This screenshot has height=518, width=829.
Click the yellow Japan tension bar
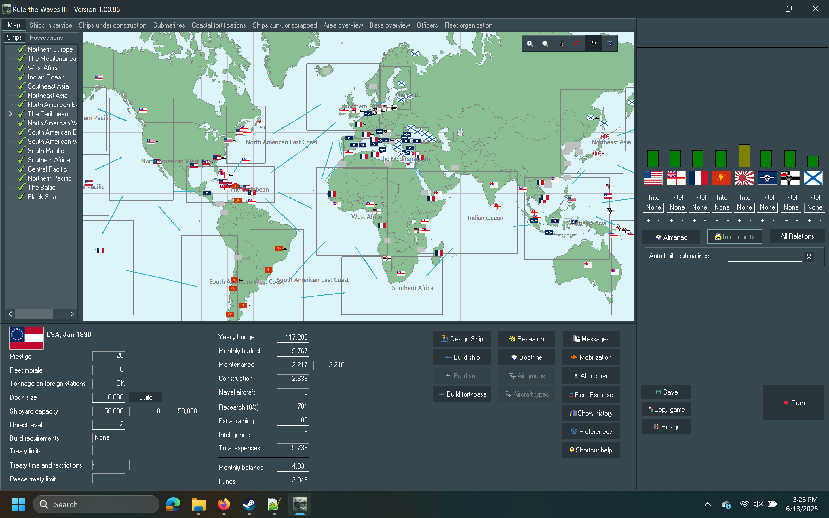click(744, 155)
